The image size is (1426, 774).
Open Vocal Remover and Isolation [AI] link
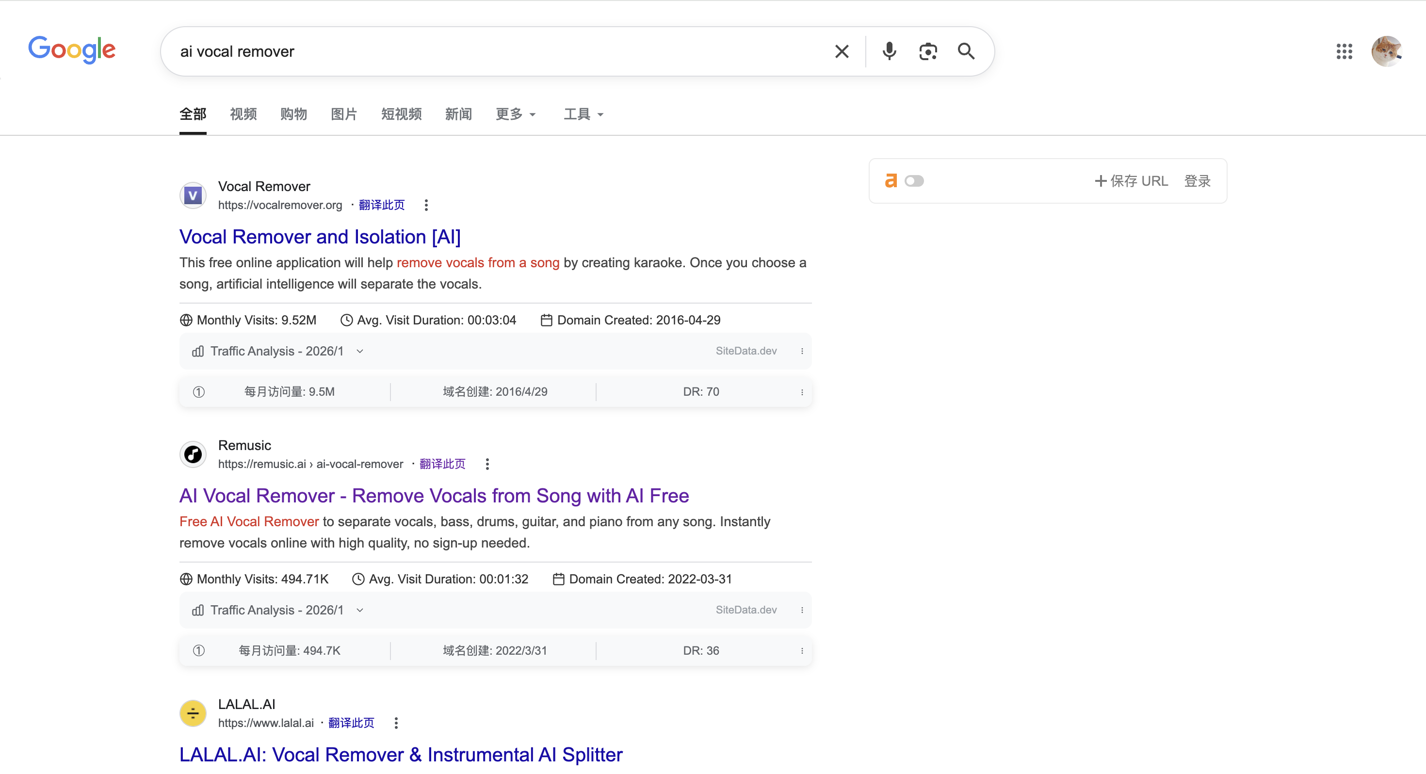pyautogui.click(x=320, y=237)
